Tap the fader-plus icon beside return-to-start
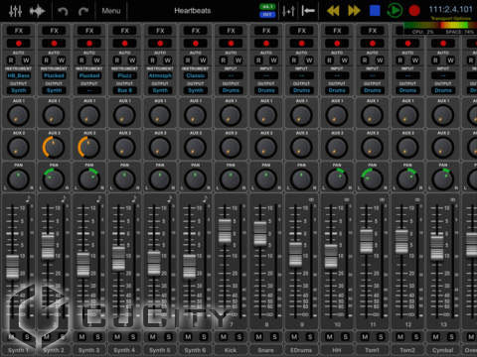 click(x=288, y=11)
